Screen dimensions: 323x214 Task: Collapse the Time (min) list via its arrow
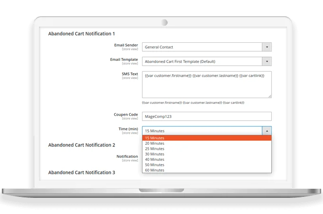coord(267,131)
